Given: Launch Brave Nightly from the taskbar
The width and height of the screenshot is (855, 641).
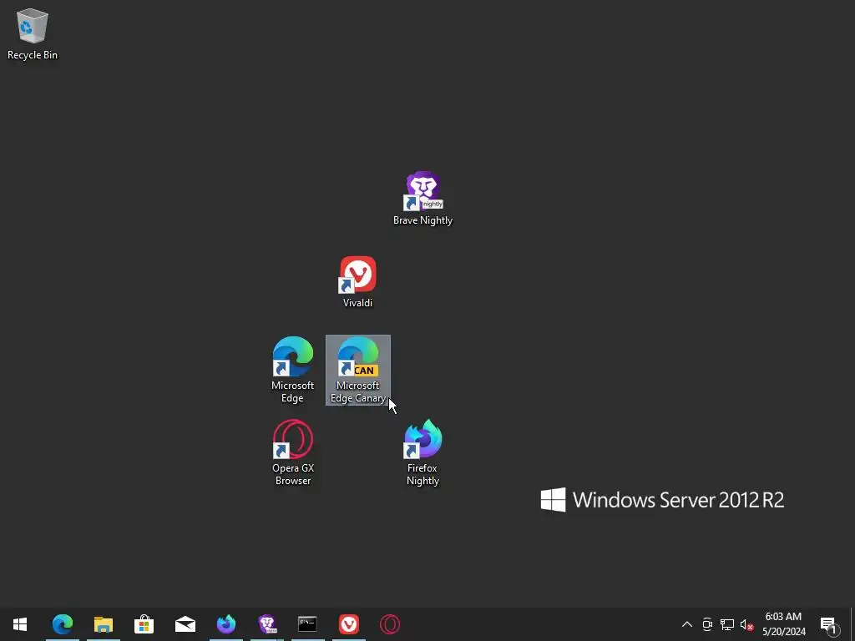Looking at the screenshot, I should (x=266, y=624).
